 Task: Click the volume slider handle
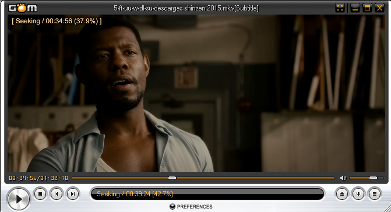point(374,178)
